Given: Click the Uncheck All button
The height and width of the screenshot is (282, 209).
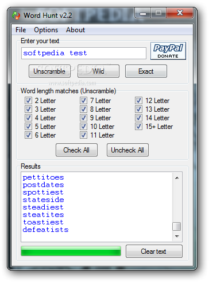Looking at the screenshot, I should (x=127, y=150).
